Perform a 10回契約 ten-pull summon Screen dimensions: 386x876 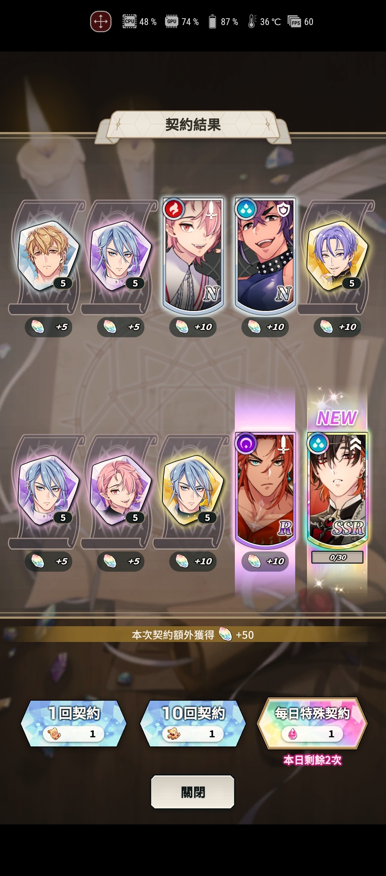pos(193,723)
